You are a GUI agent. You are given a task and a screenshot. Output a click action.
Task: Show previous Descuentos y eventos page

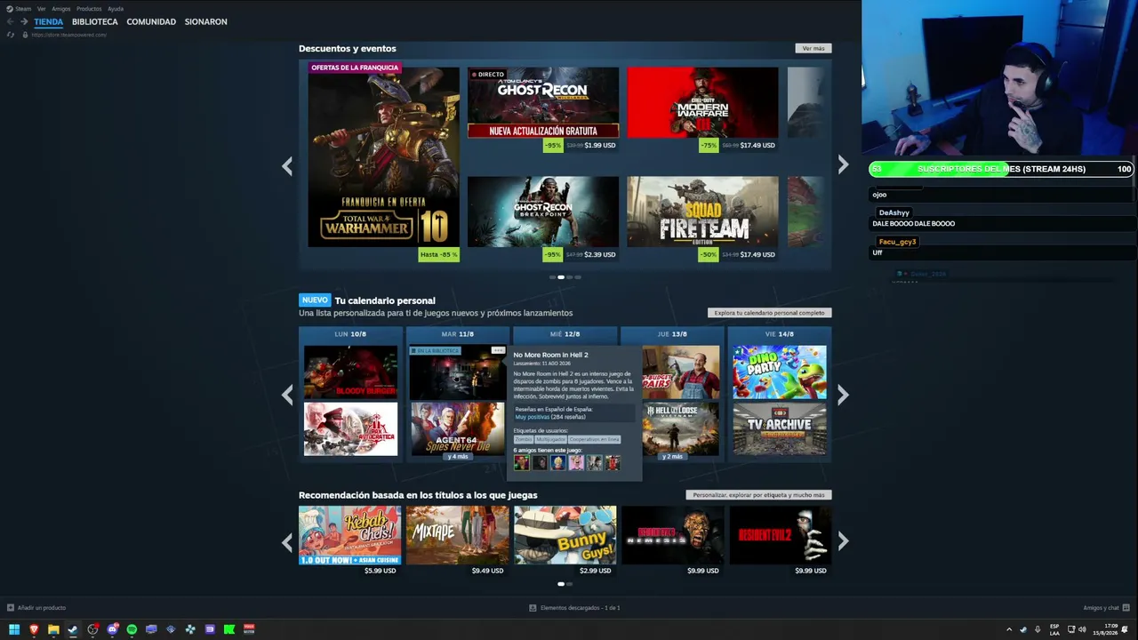coord(287,166)
